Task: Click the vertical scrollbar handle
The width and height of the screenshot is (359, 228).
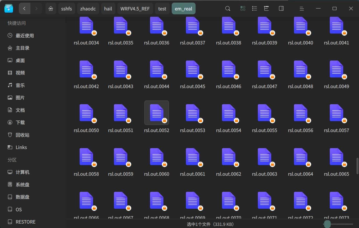Action: pos(357,166)
